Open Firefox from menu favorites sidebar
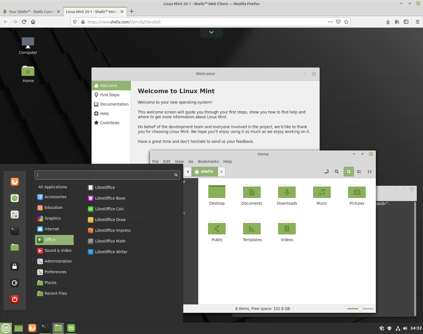The image size is (423, 334). point(15,182)
